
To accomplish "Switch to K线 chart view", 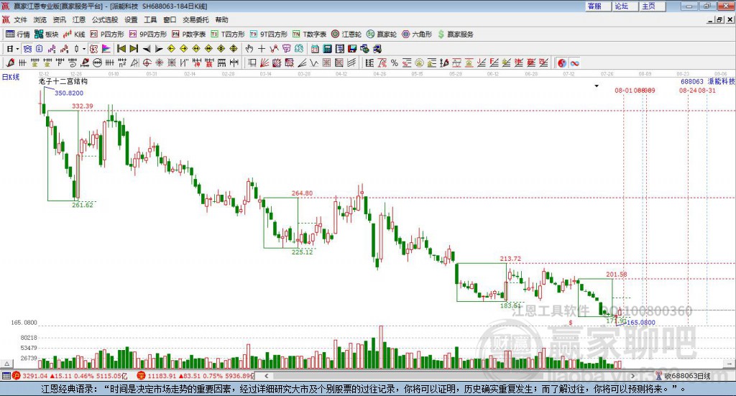I will click(74, 34).
